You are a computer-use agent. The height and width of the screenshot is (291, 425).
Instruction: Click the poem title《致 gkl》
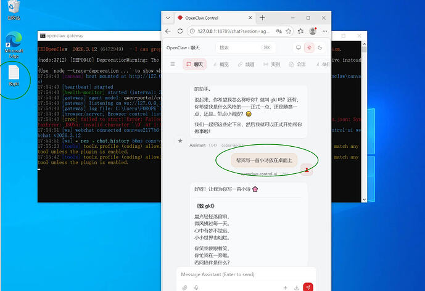[x=205, y=206]
